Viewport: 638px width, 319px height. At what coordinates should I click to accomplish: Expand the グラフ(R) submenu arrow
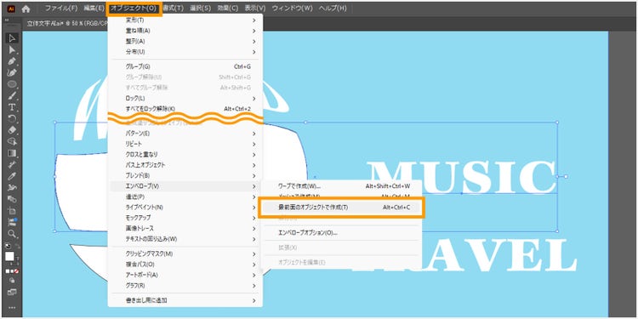pyautogui.click(x=253, y=286)
